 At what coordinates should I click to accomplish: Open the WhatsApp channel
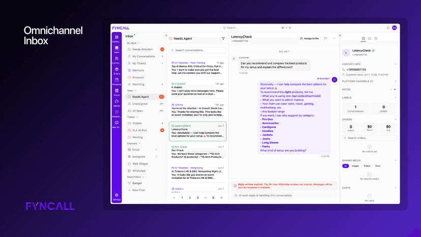145,170
